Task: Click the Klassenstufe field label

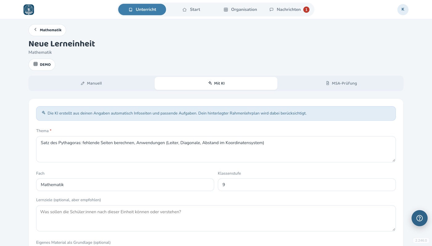Action: click(x=229, y=173)
